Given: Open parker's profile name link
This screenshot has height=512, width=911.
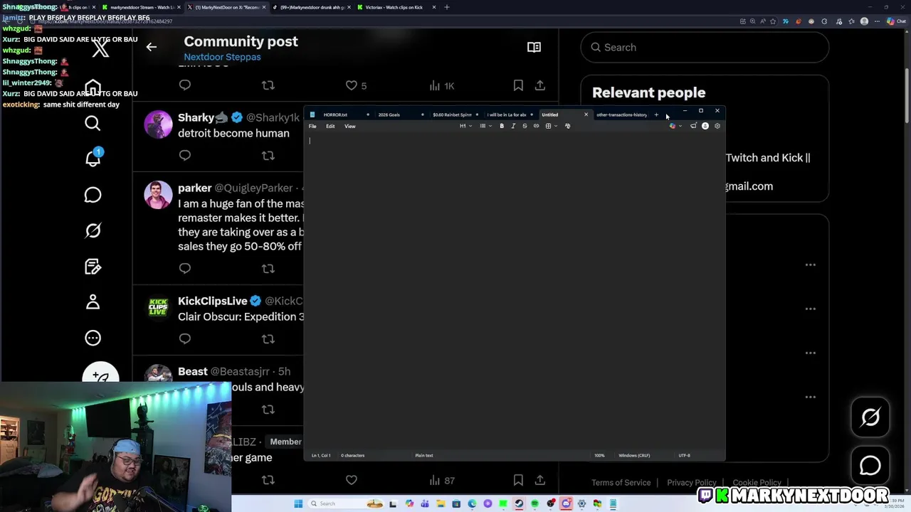Looking at the screenshot, I should click(194, 188).
